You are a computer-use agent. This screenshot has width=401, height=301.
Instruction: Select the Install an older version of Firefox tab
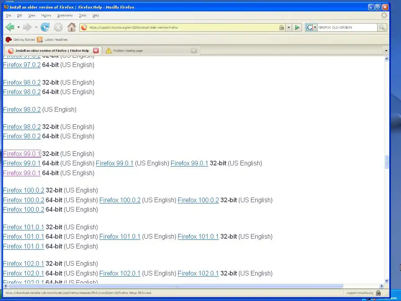(x=53, y=51)
